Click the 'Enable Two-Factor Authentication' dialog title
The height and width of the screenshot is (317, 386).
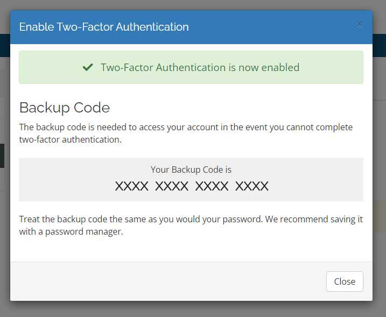coord(104,27)
